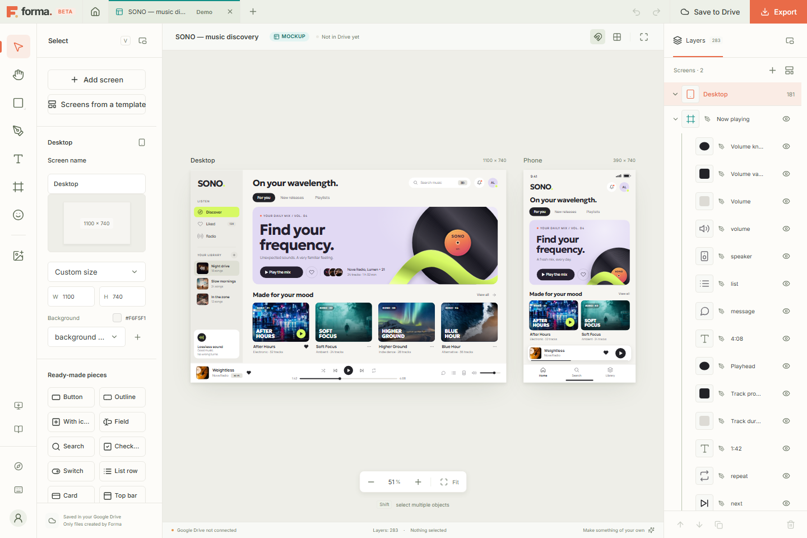Go to the home icon
Viewport: 807px width, 538px height.
coord(95,12)
